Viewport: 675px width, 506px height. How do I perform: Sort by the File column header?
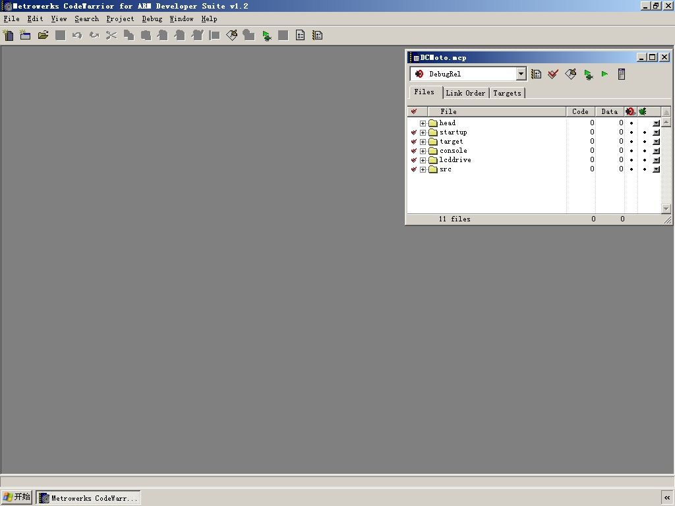[x=497, y=111]
